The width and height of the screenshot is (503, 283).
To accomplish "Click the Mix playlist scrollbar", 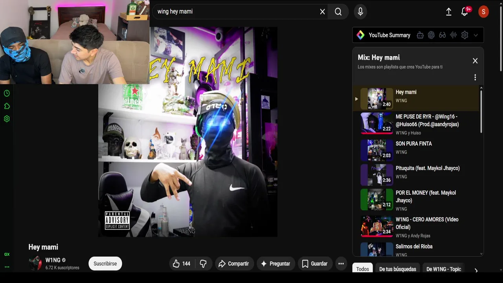I will (481, 111).
